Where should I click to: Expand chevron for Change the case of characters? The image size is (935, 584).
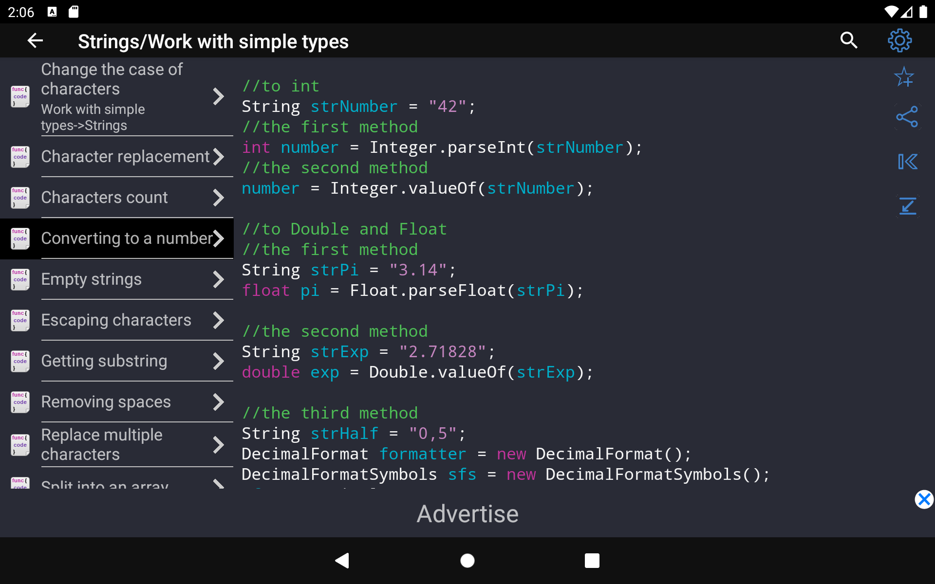click(x=219, y=96)
